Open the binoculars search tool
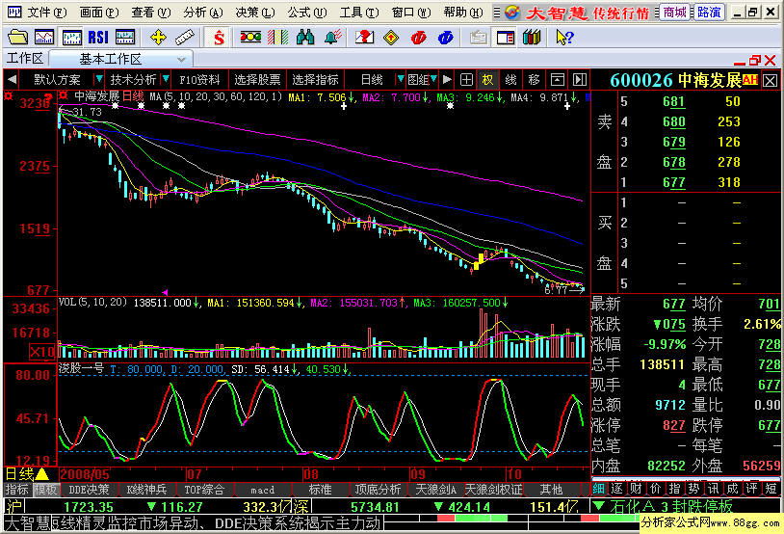This screenshot has height=534, width=784. pos(305,38)
